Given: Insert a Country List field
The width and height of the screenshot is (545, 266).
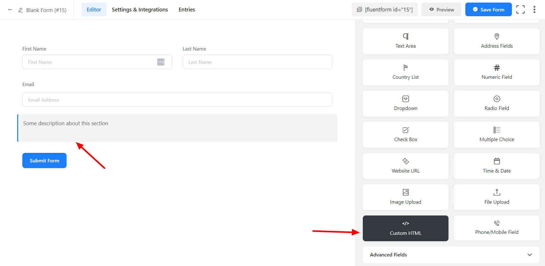Looking at the screenshot, I should (x=405, y=72).
